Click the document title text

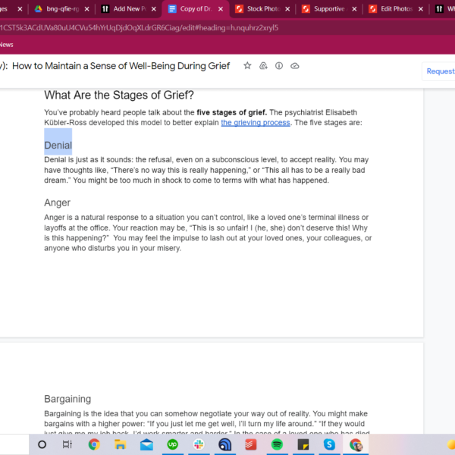(120, 66)
